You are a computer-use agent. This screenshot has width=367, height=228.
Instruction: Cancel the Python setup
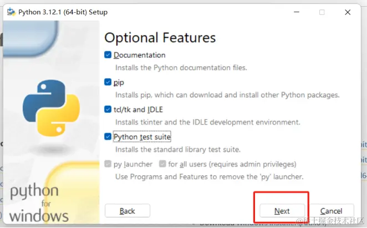click(331, 211)
